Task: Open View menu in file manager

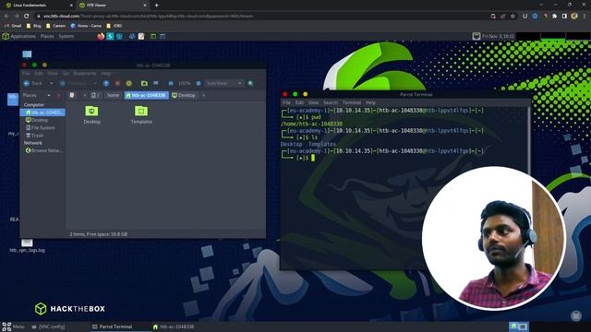Action: tap(53, 74)
